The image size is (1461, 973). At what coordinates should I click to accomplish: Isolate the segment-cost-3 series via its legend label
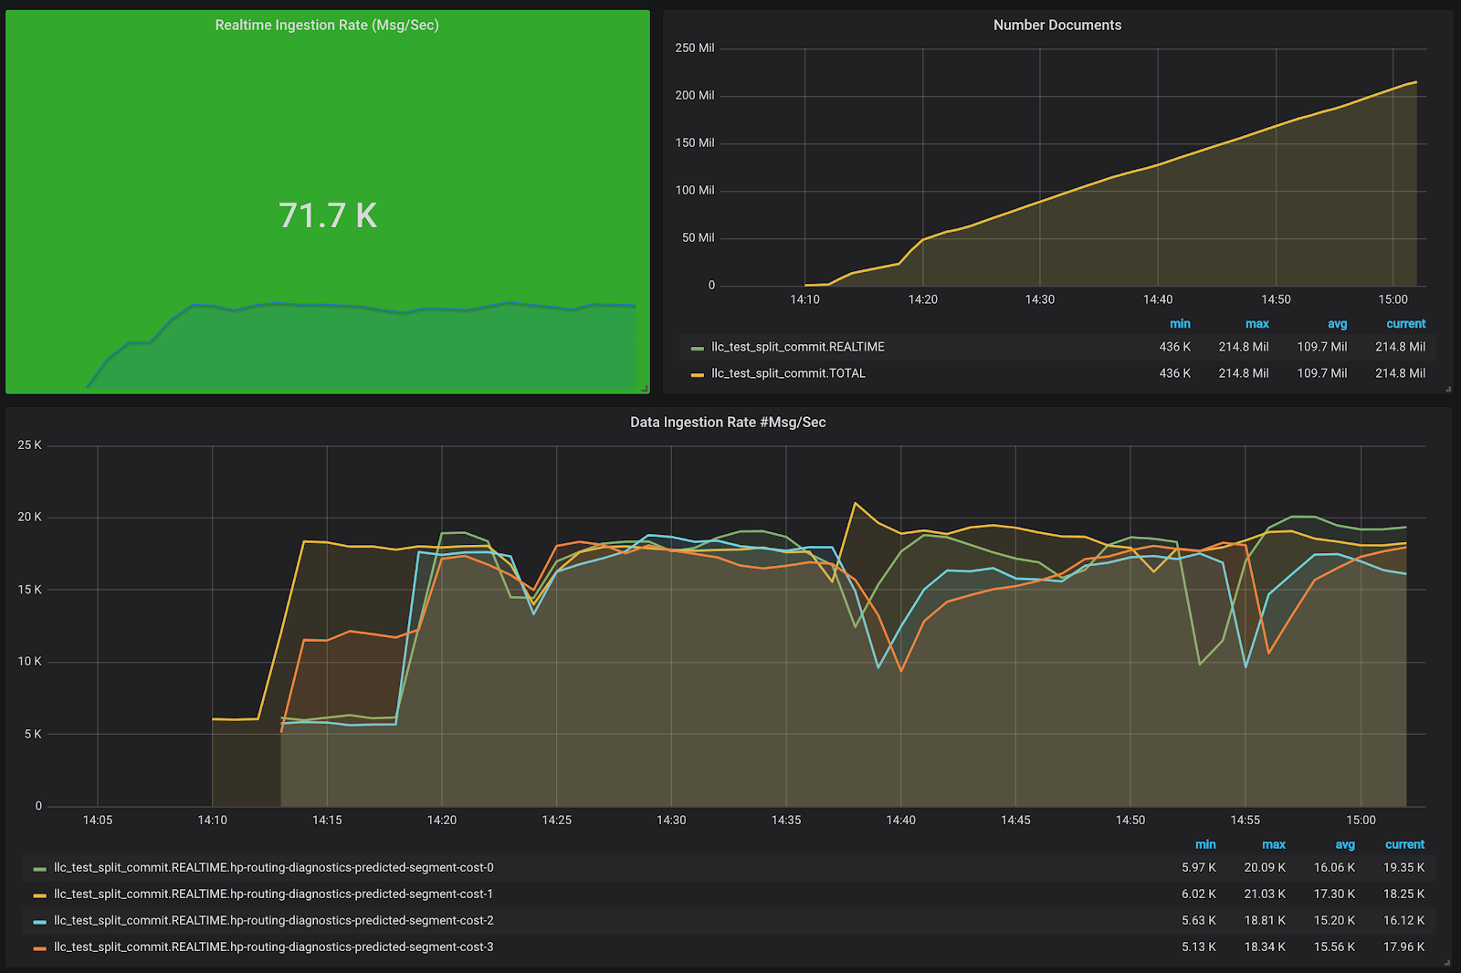point(273,947)
